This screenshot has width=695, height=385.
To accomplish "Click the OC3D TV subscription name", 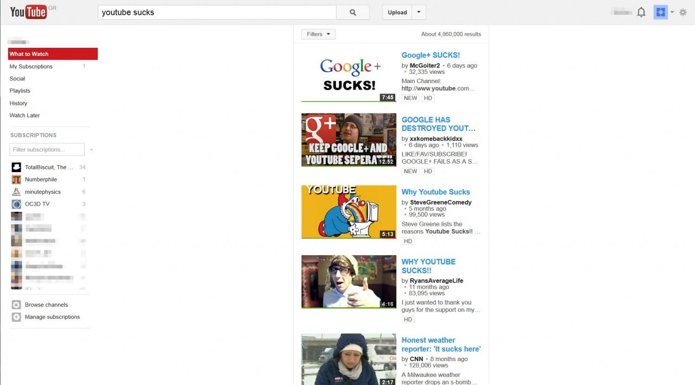I will pos(37,204).
